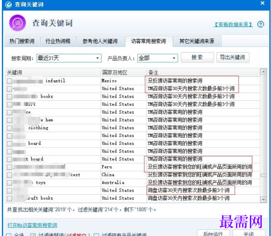Viewport: 271px width, 236px height.
Task: Click the 搜索 button
Action: (x=197, y=57)
